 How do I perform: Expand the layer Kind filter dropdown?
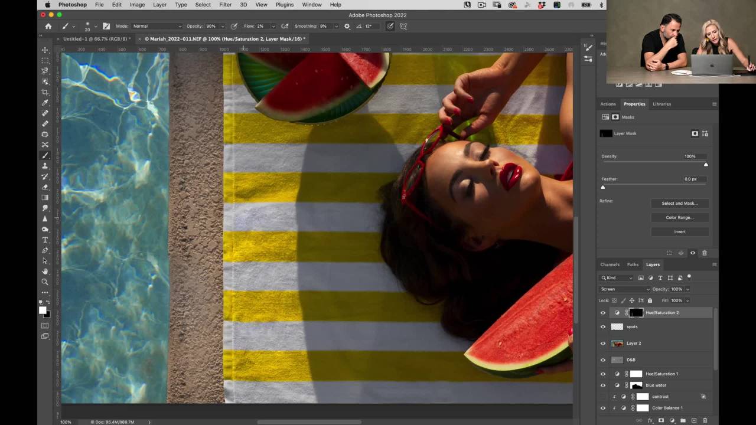click(x=617, y=277)
